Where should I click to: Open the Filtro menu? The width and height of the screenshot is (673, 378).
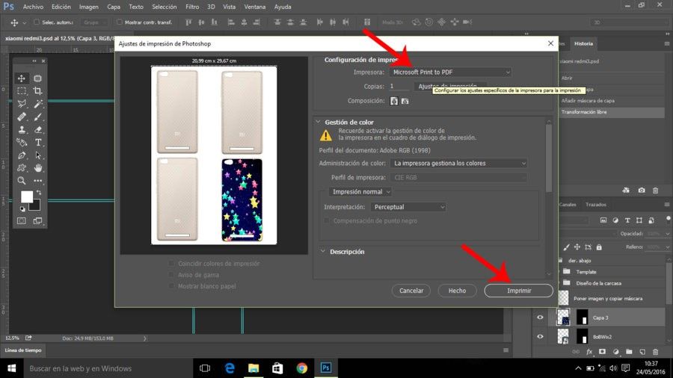192,7
